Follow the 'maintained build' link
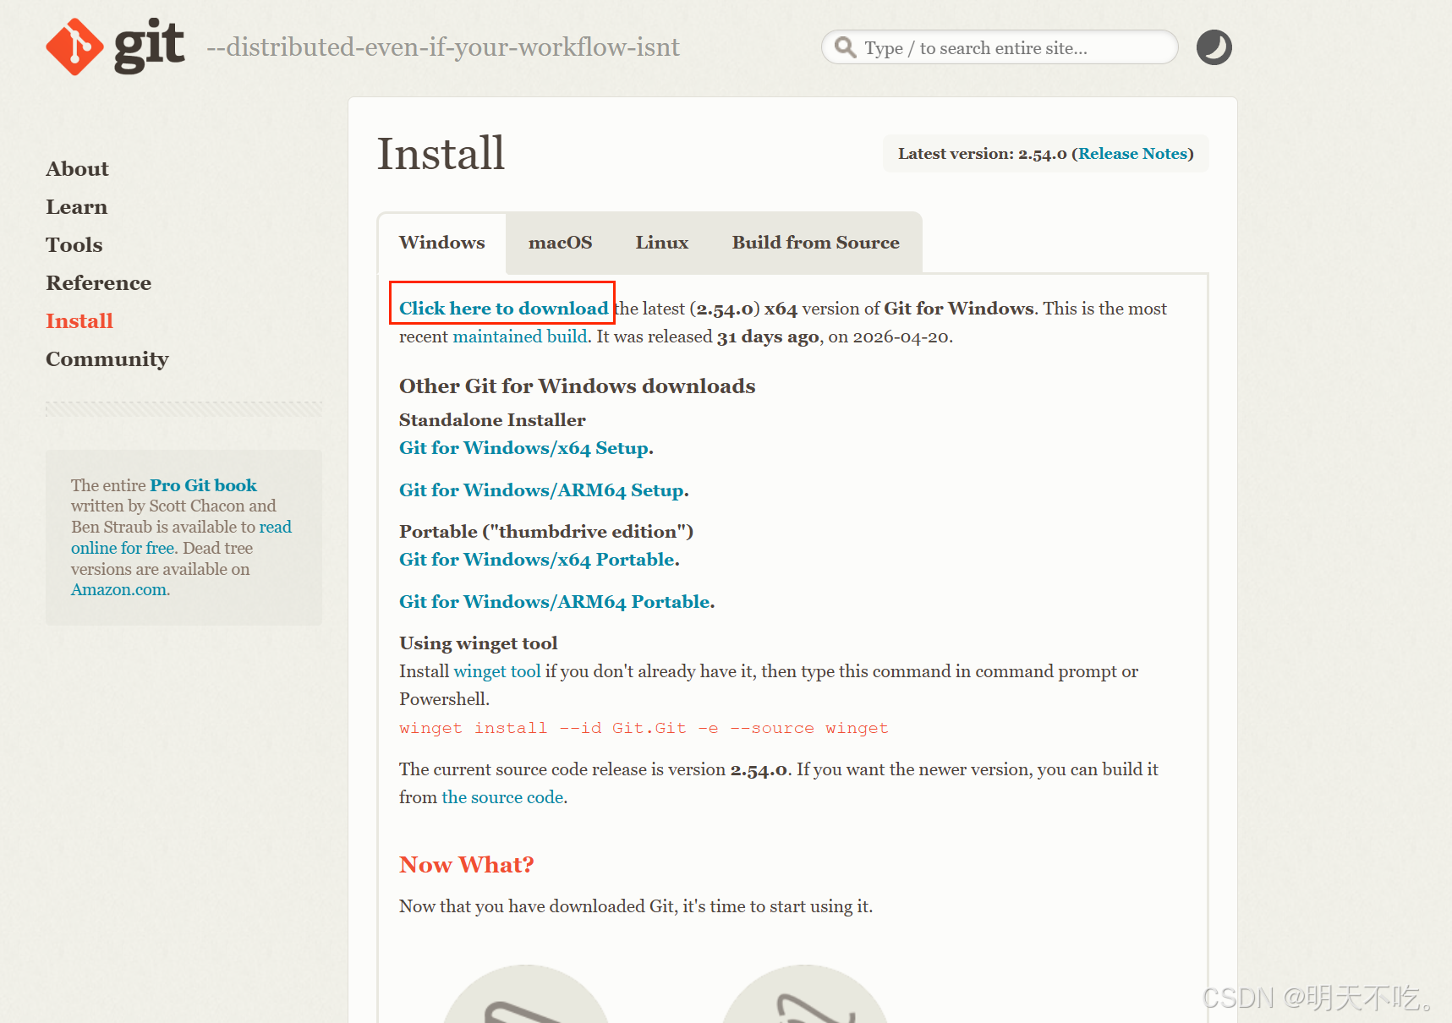 coord(520,336)
